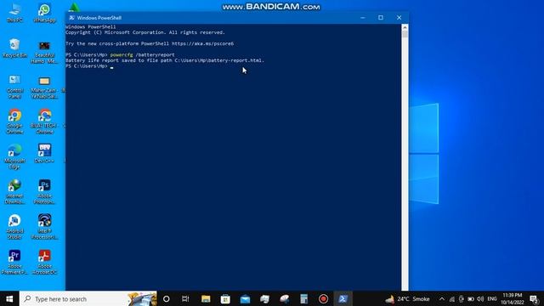Image resolution: width=544 pixels, height=306 pixels.
Task: Open the BILAL TECH Chrome shortcut
Action: pos(44,122)
